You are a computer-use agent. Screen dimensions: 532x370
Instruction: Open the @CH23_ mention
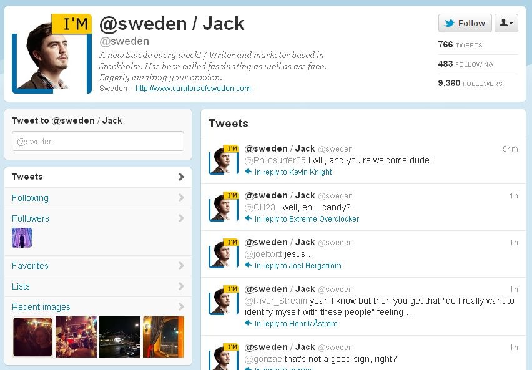tap(262, 207)
